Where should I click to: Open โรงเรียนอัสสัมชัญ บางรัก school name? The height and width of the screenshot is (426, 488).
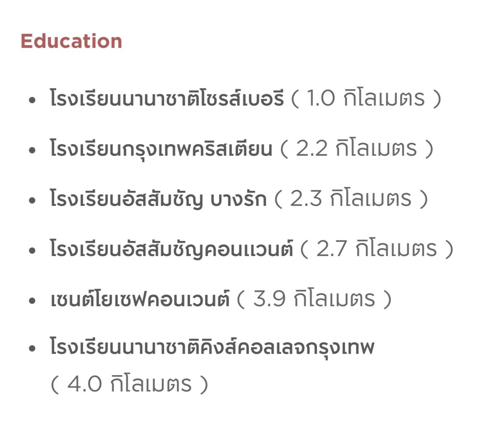[x=158, y=199]
